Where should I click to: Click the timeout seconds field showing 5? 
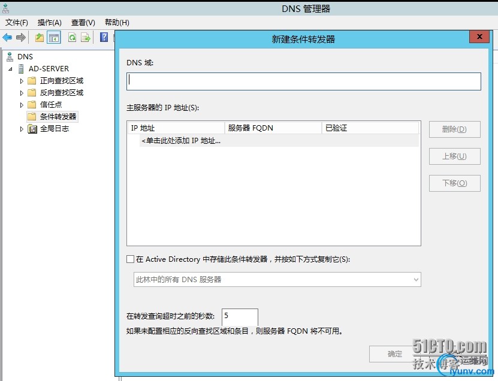pyautogui.click(x=240, y=316)
